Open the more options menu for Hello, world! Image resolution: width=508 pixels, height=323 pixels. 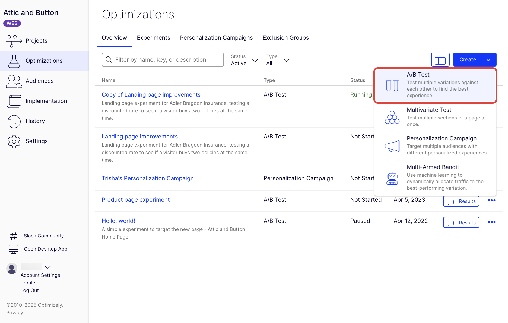492,222
